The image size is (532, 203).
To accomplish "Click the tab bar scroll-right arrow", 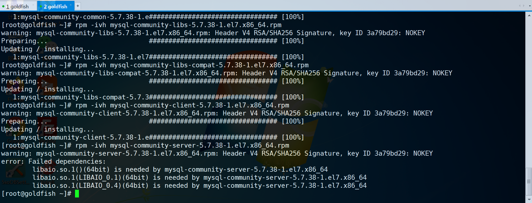I will 524,6.
